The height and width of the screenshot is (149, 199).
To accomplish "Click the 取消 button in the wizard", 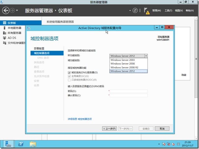I will pos(162,129).
